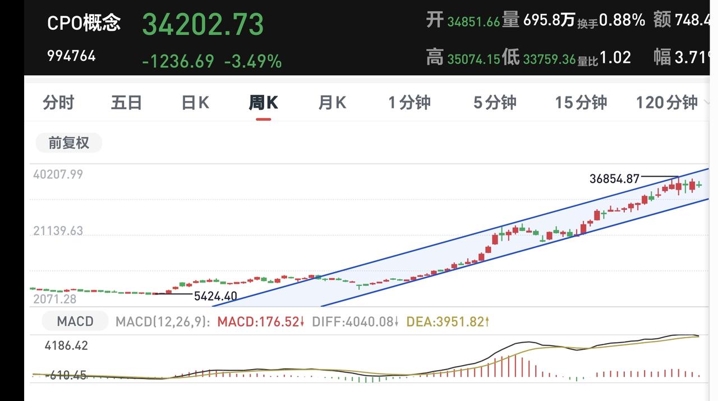The height and width of the screenshot is (401, 718).
Task: Click the 量比 value 1.02
Action: click(615, 58)
